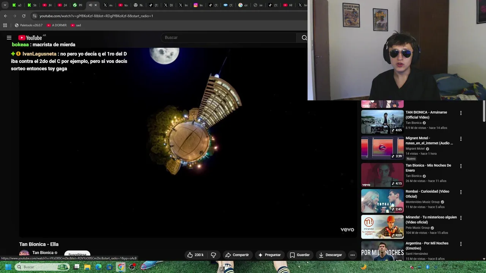The height and width of the screenshot is (273, 486).
Task: Play the Arruinarse video thumbnail
Action: (x=382, y=122)
